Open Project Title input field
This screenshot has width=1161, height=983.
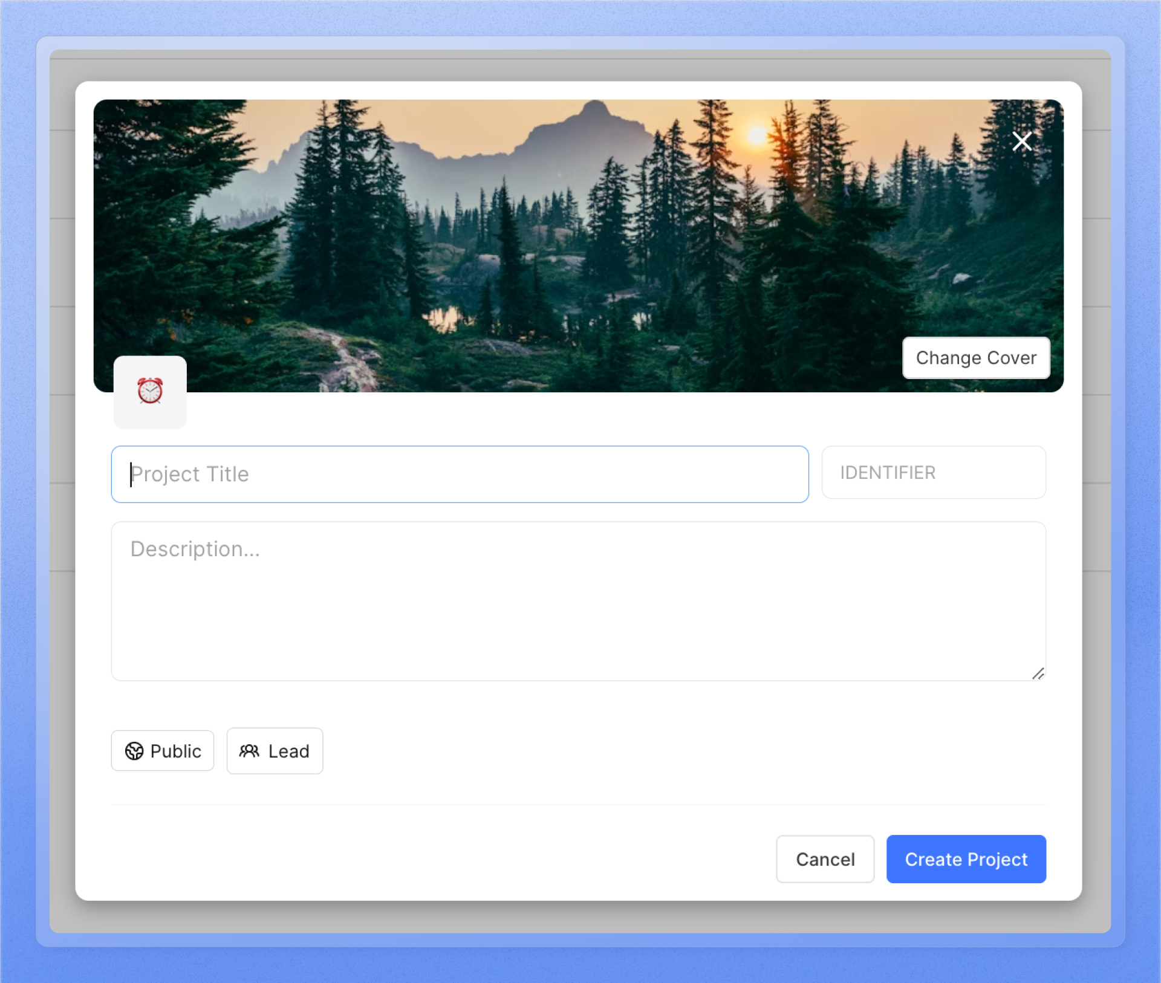click(460, 474)
